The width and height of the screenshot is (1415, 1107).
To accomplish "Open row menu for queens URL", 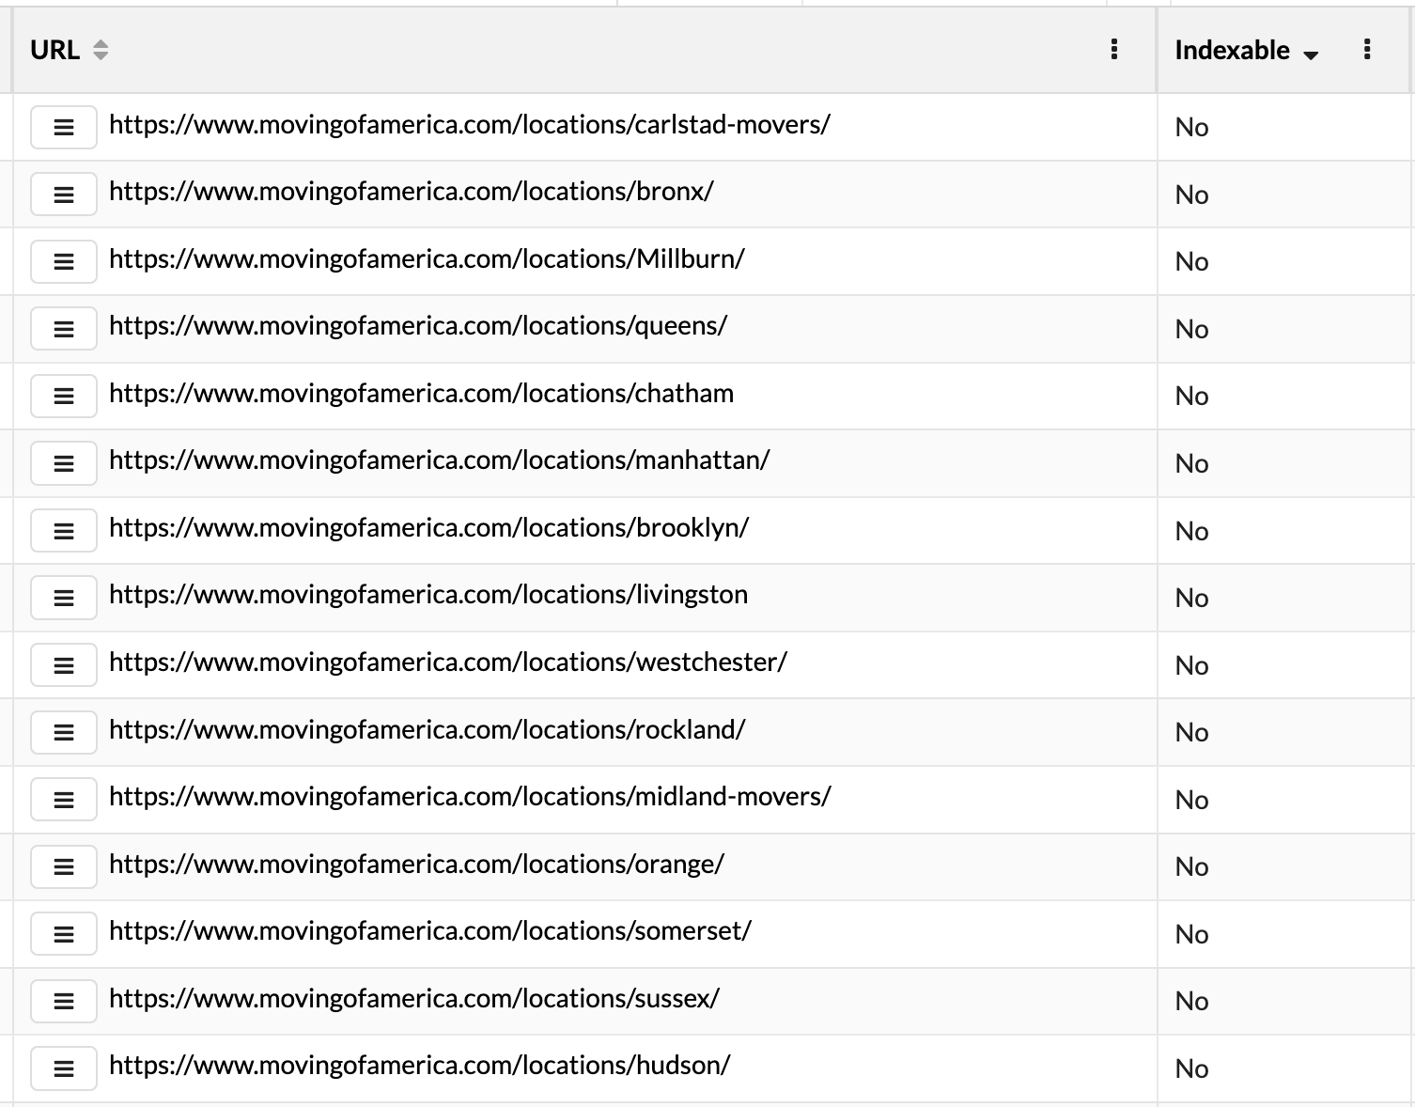I will tap(64, 329).
